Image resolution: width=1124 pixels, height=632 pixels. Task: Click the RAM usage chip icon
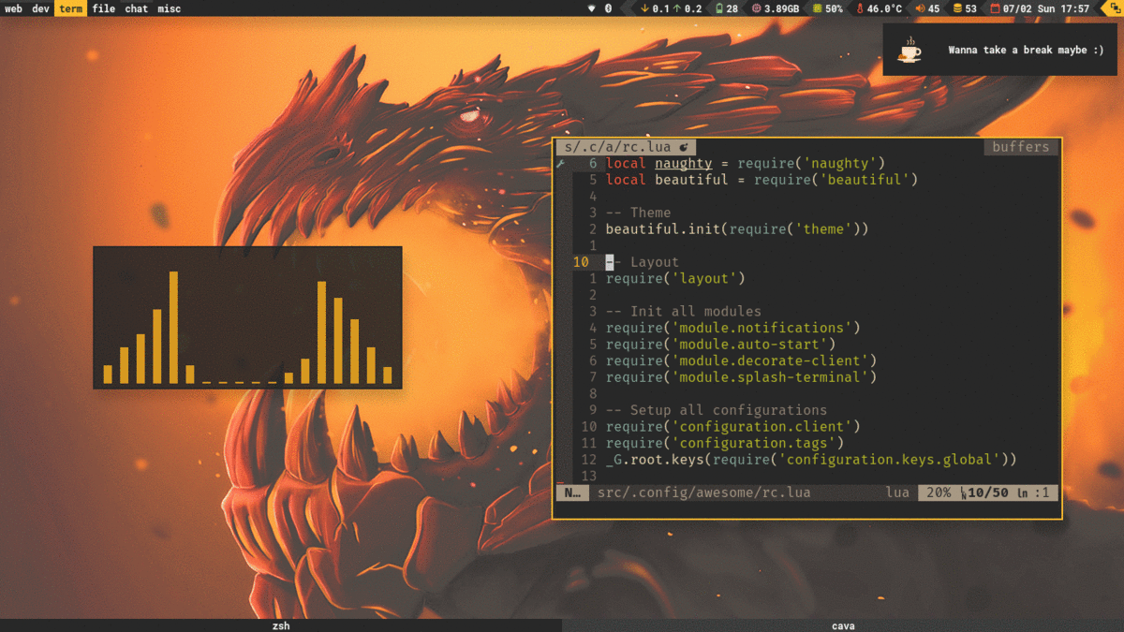pyautogui.click(x=756, y=8)
